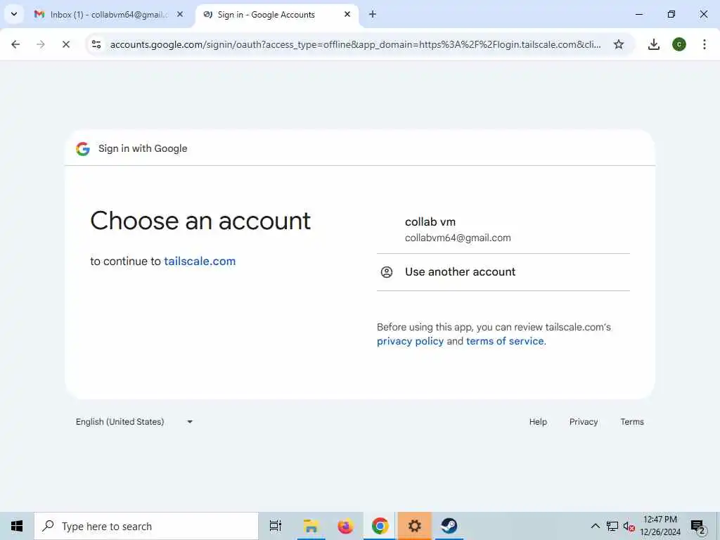This screenshot has width=720, height=540.
Task: Open the privacy policy link
Action: coord(410,341)
